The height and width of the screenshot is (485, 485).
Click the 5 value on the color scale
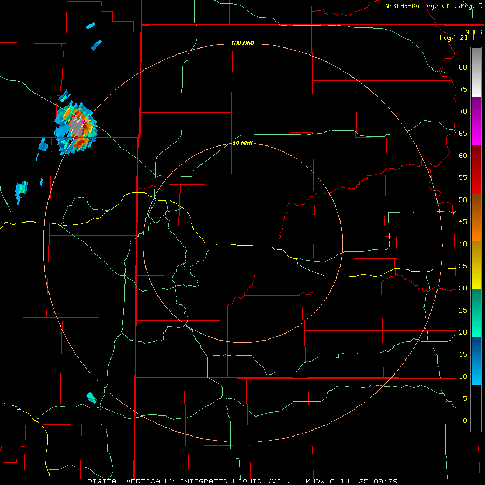click(465, 399)
